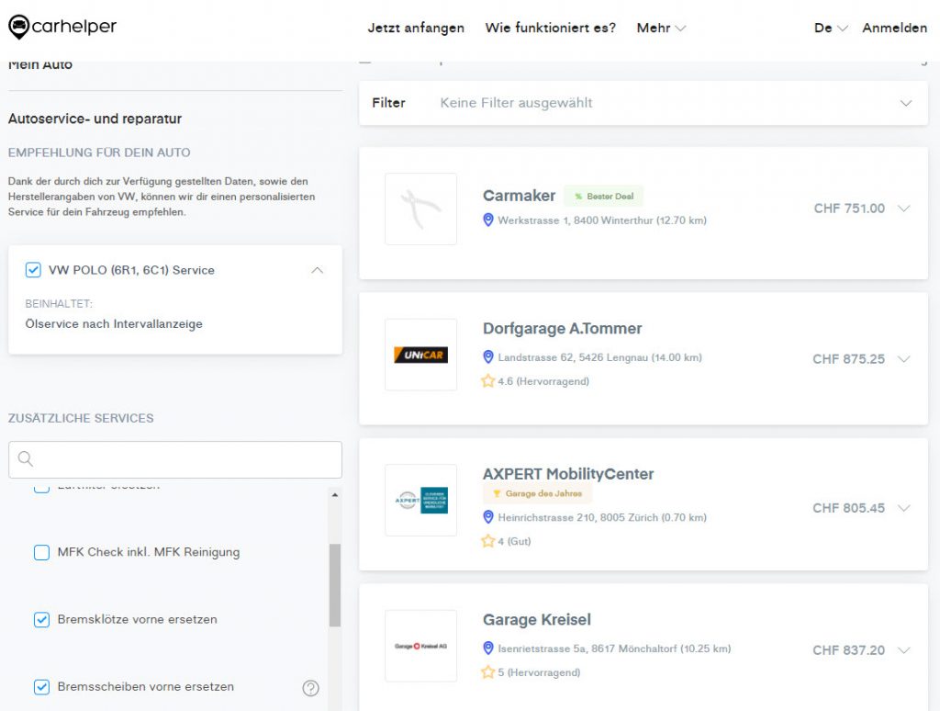The width and height of the screenshot is (940, 711).
Task: Click Jetzt anfangen link
Action: click(416, 28)
